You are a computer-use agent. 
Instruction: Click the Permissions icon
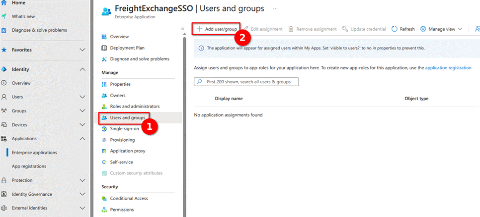click(x=104, y=210)
